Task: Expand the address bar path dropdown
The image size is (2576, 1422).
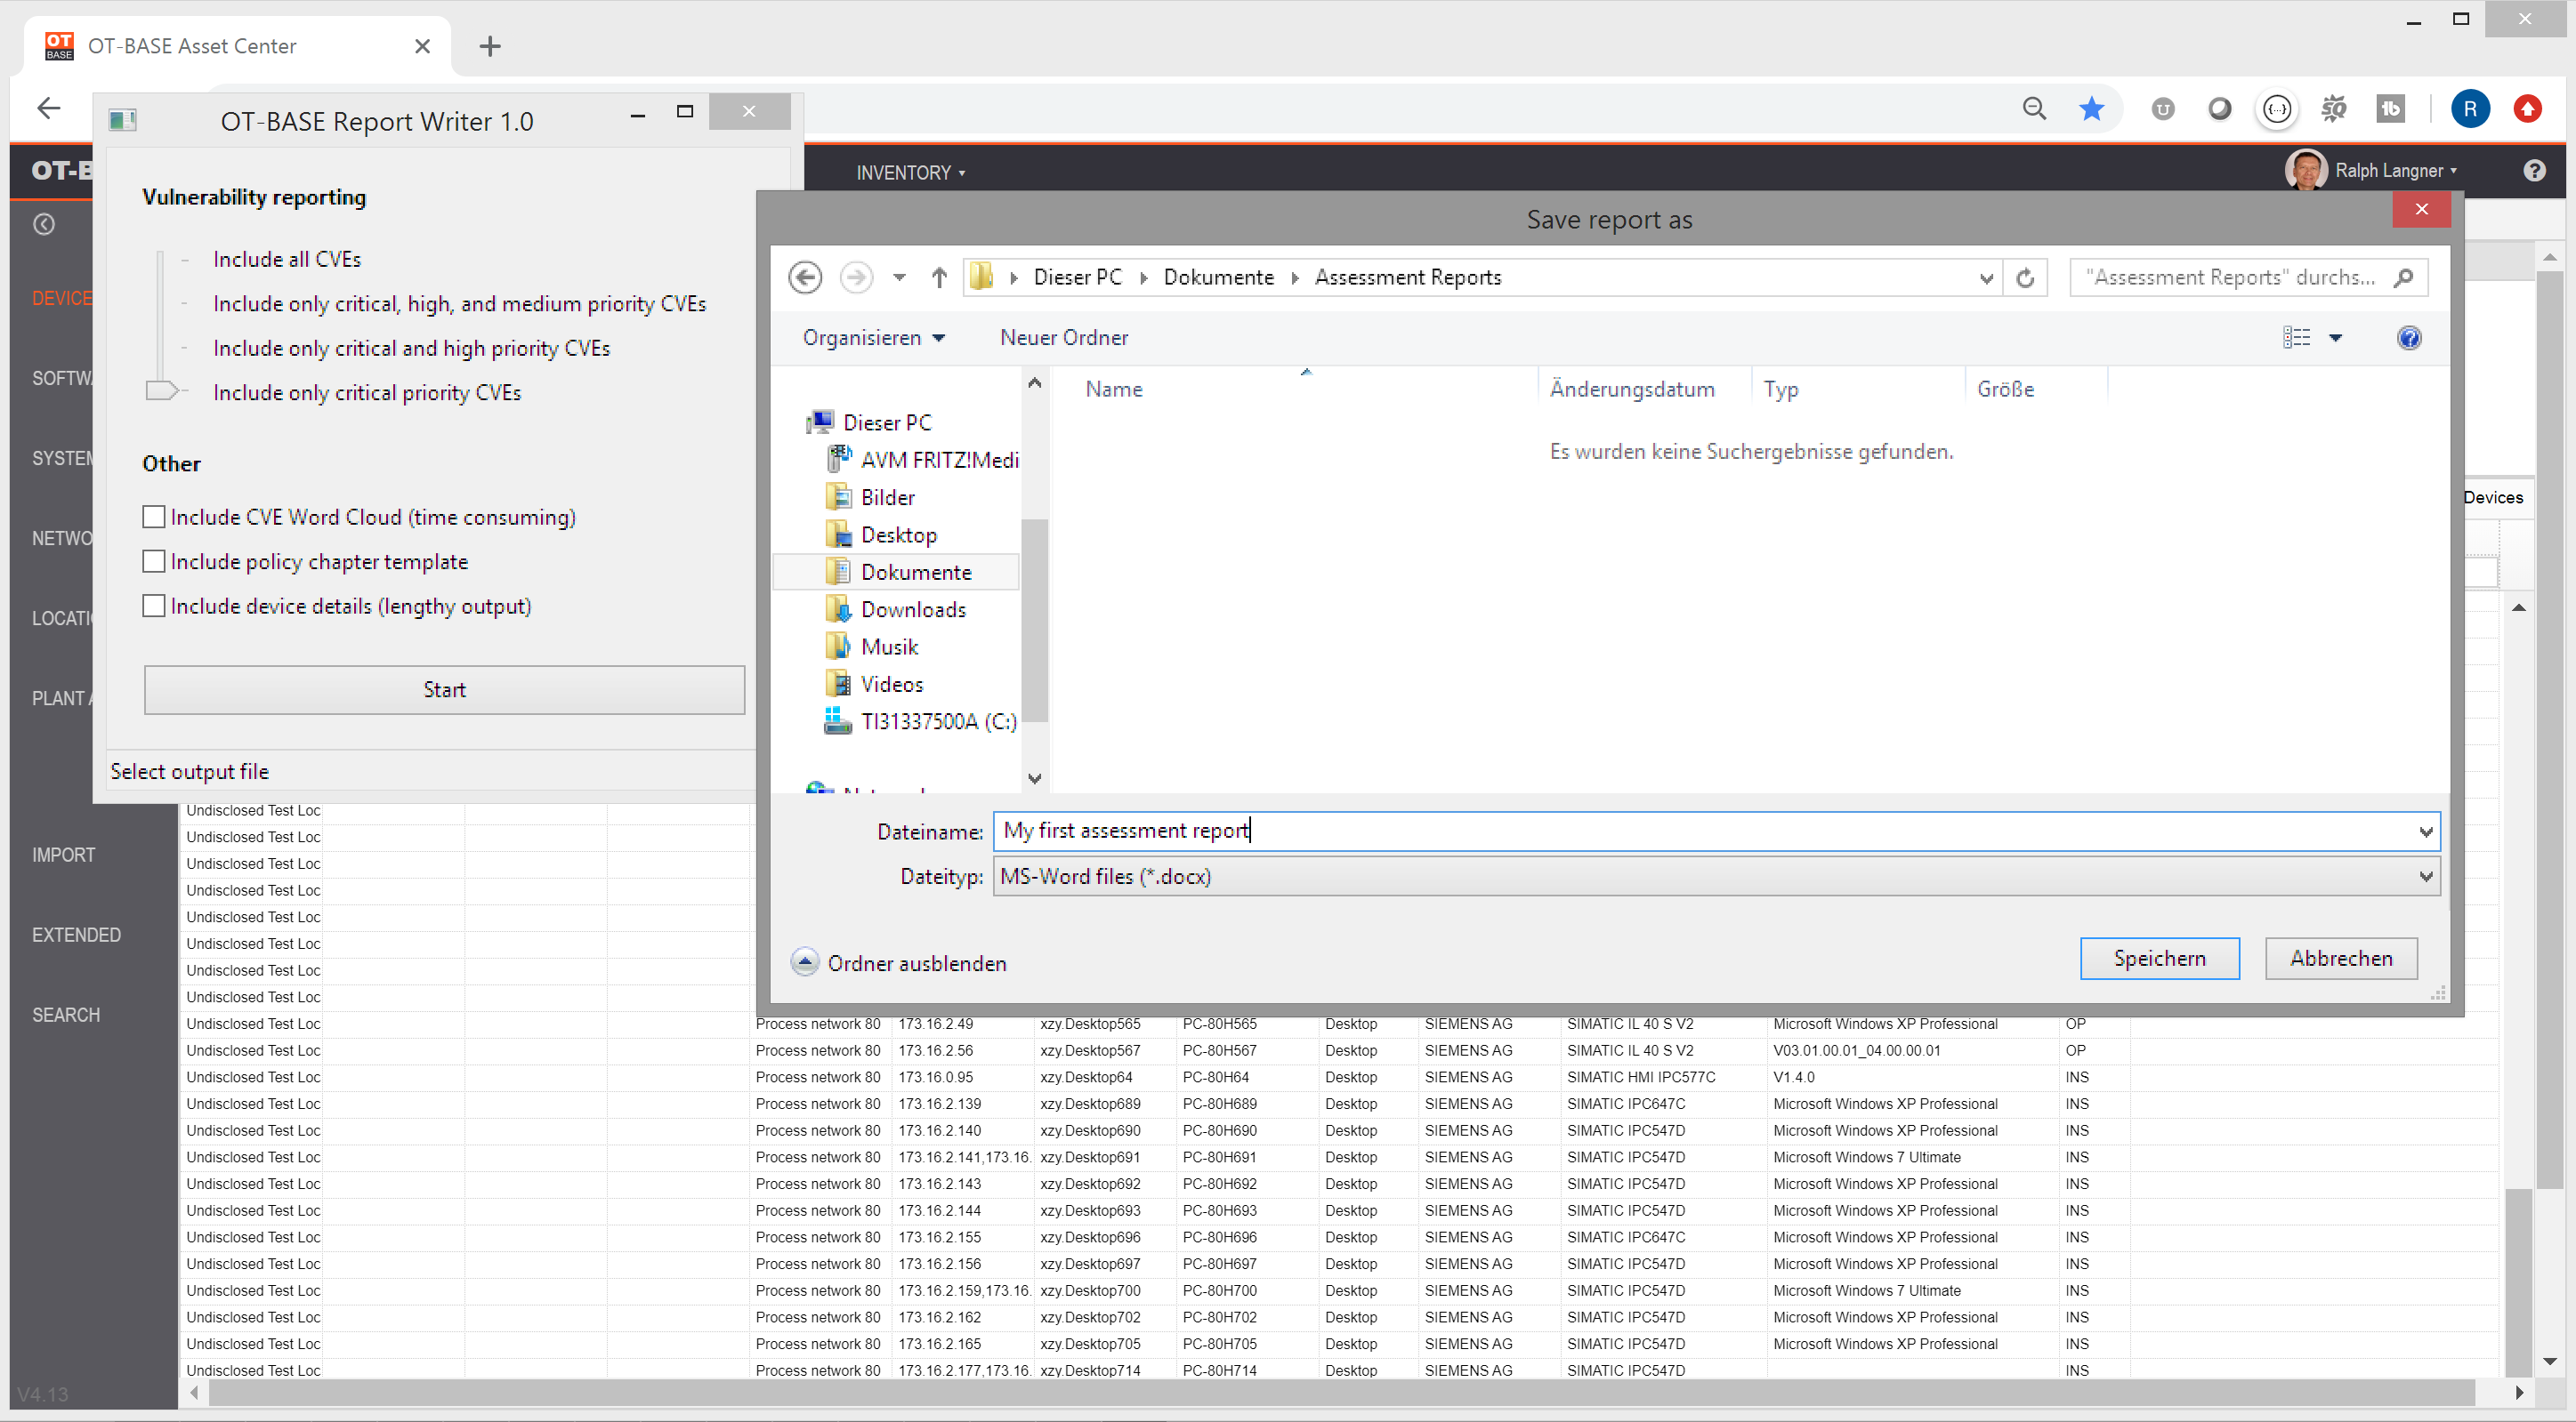Action: [x=1986, y=277]
